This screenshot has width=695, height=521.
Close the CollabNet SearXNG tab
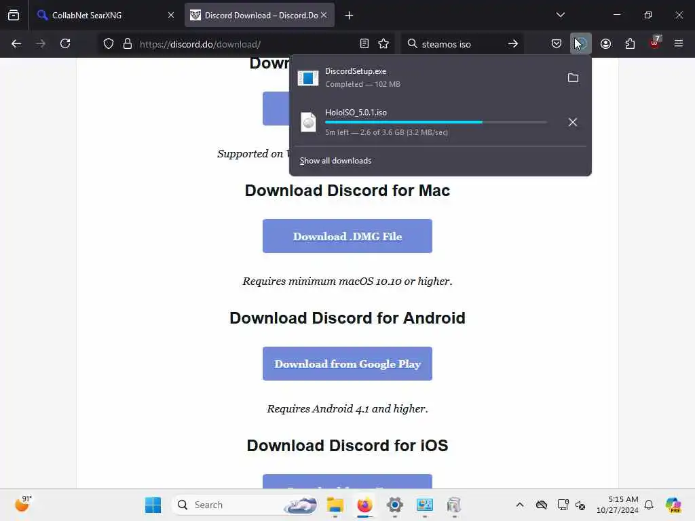click(171, 15)
